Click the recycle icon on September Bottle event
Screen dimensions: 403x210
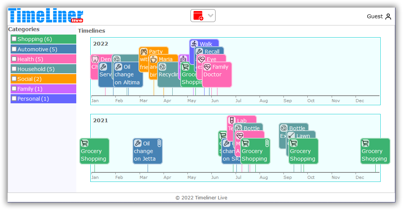284,128
